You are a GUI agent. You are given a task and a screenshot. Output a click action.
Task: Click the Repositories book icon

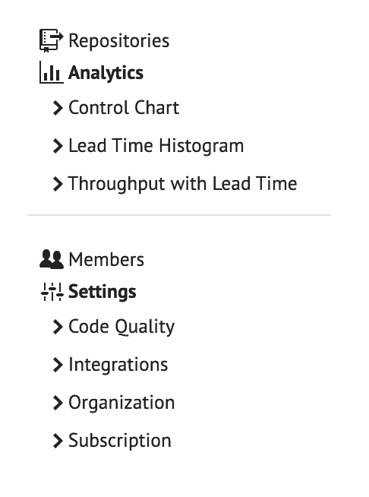52,40
